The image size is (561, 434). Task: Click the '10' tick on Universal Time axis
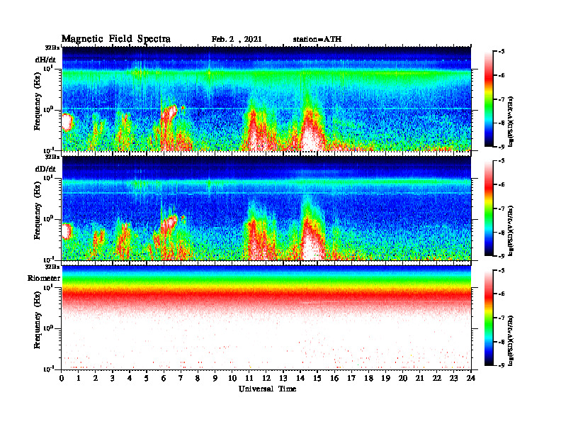232,378
